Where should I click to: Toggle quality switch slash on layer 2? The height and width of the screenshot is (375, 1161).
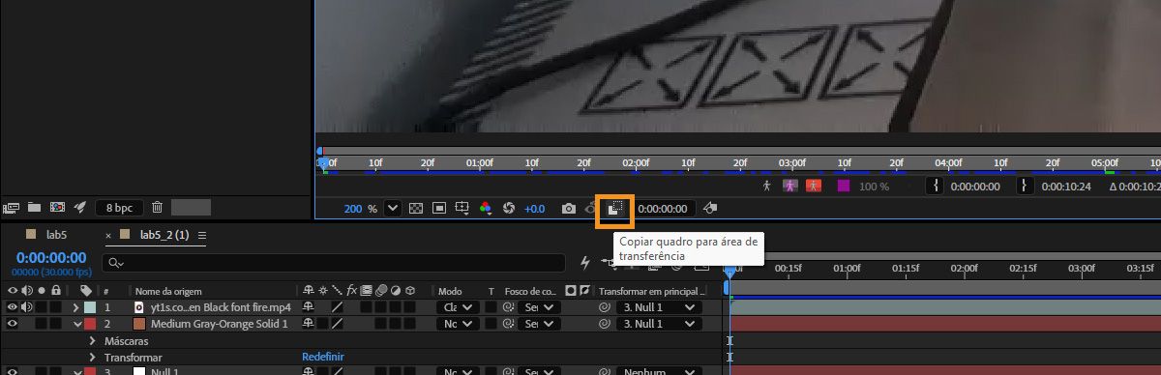[x=338, y=324]
